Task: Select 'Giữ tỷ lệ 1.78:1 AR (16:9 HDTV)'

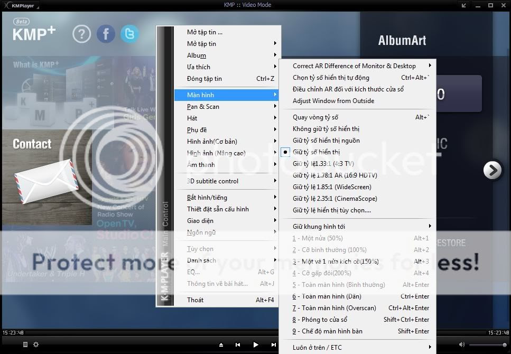Action: 358,175
